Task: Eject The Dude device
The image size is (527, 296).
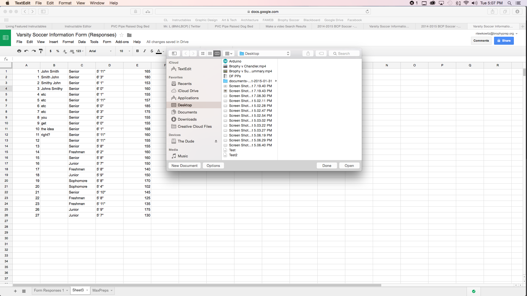Action: click(216, 141)
